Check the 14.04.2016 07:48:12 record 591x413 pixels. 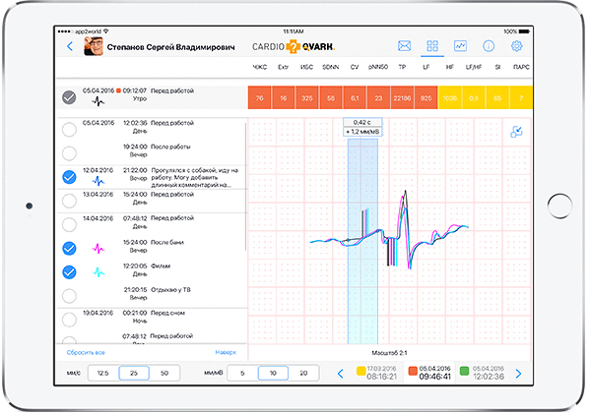point(69,224)
